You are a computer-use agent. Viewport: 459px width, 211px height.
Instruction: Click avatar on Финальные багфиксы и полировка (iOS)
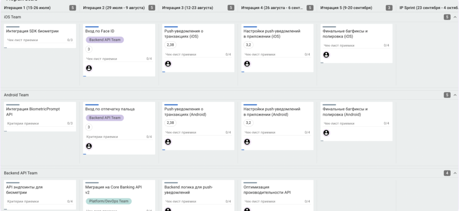pyautogui.click(x=326, y=55)
